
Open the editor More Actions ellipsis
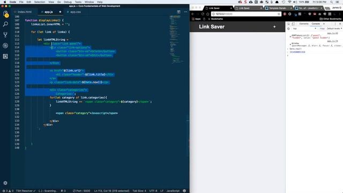coord(185,12)
